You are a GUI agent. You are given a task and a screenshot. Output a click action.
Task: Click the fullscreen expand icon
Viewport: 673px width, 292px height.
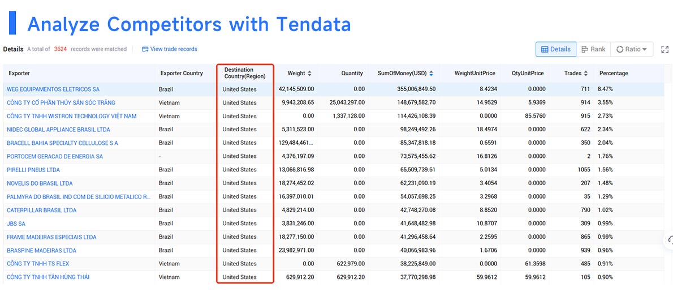[x=665, y=49]
